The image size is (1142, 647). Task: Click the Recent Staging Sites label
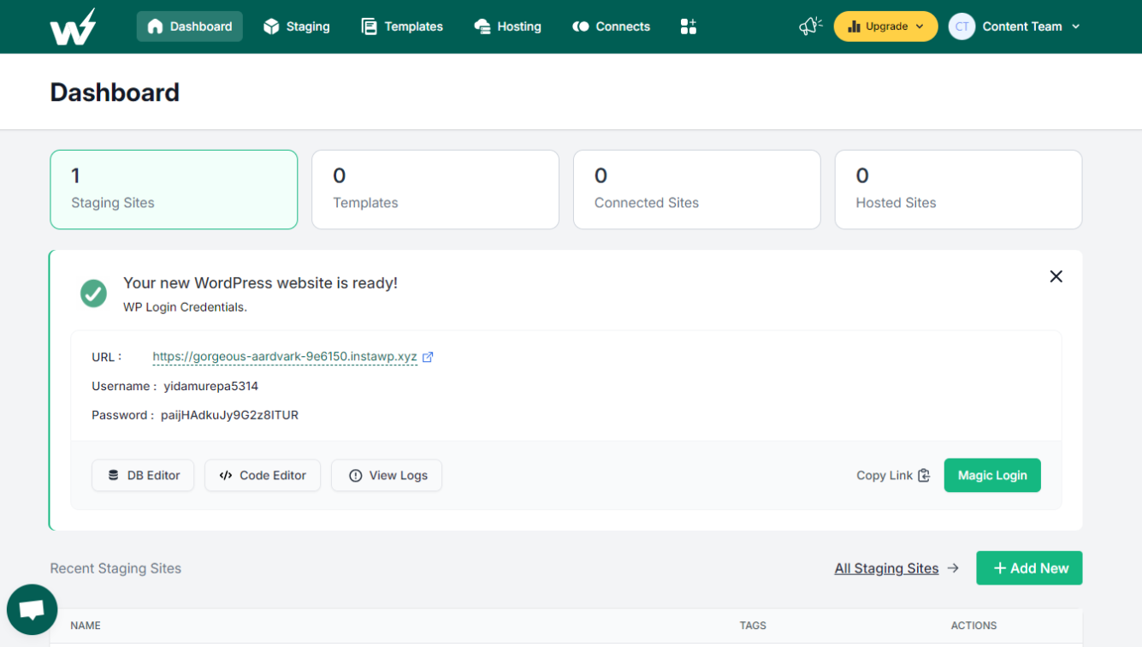(x=115, y=568)
